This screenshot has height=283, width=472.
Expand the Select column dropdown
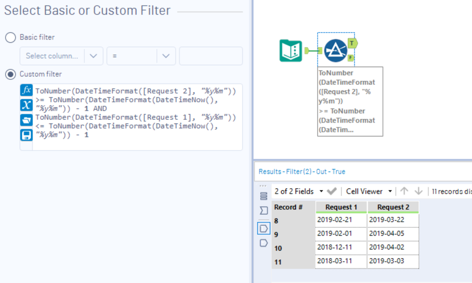coord(94,56)
